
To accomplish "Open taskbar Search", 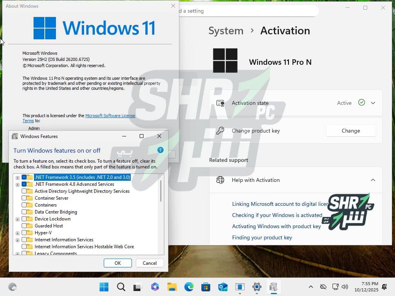I will [x=121, y=287].
